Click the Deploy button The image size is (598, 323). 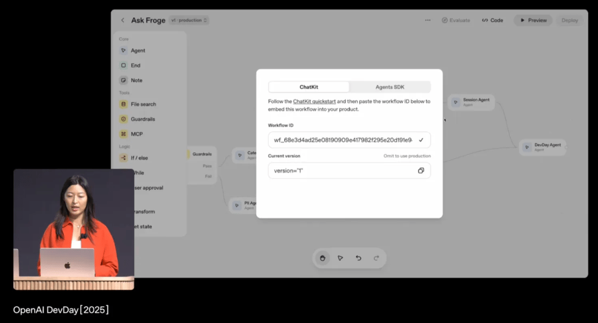tap(570, 20)
